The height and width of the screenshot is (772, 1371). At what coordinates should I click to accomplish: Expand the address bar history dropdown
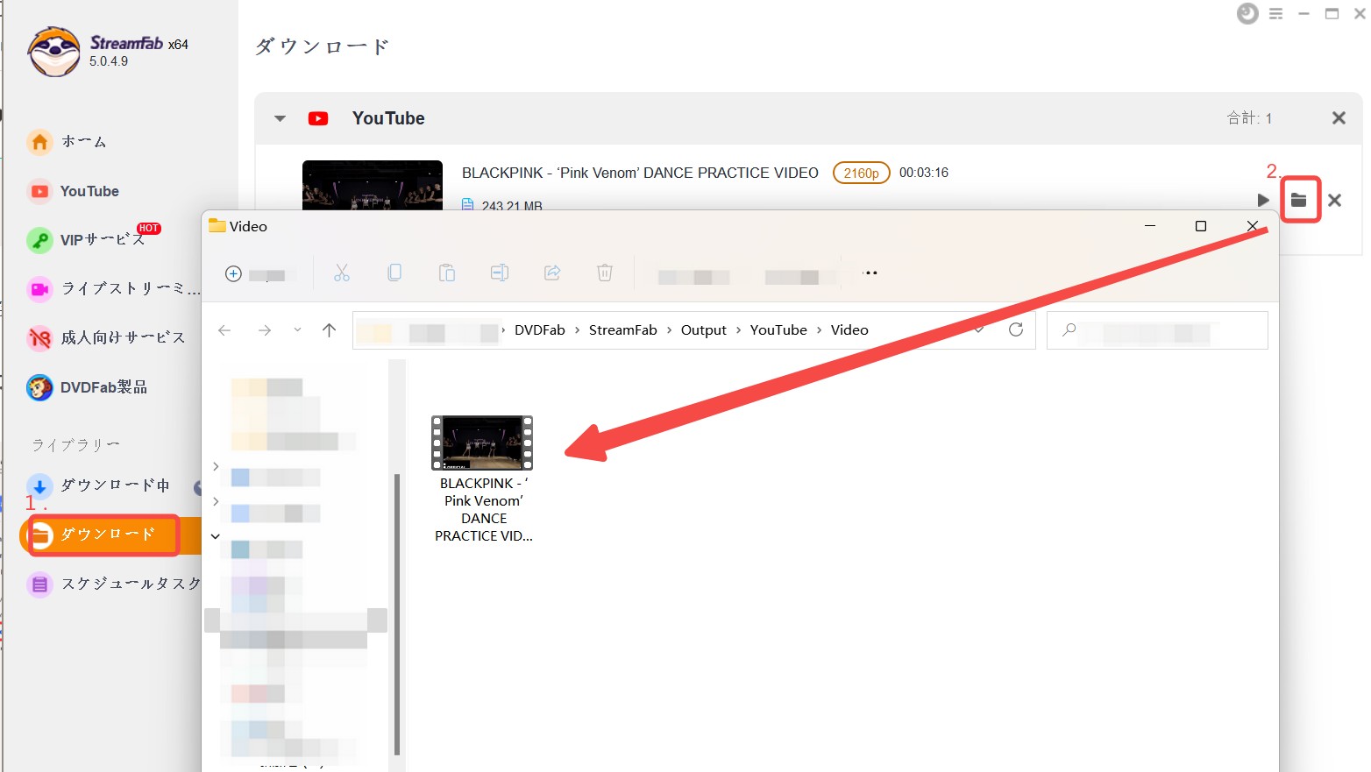click(x=979, y=329)
